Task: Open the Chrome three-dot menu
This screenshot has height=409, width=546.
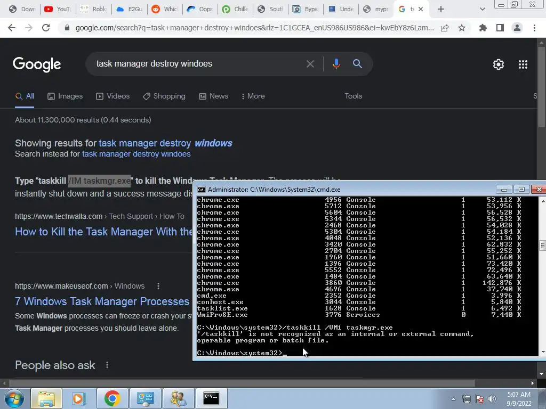Action: (x=534, y=28)
